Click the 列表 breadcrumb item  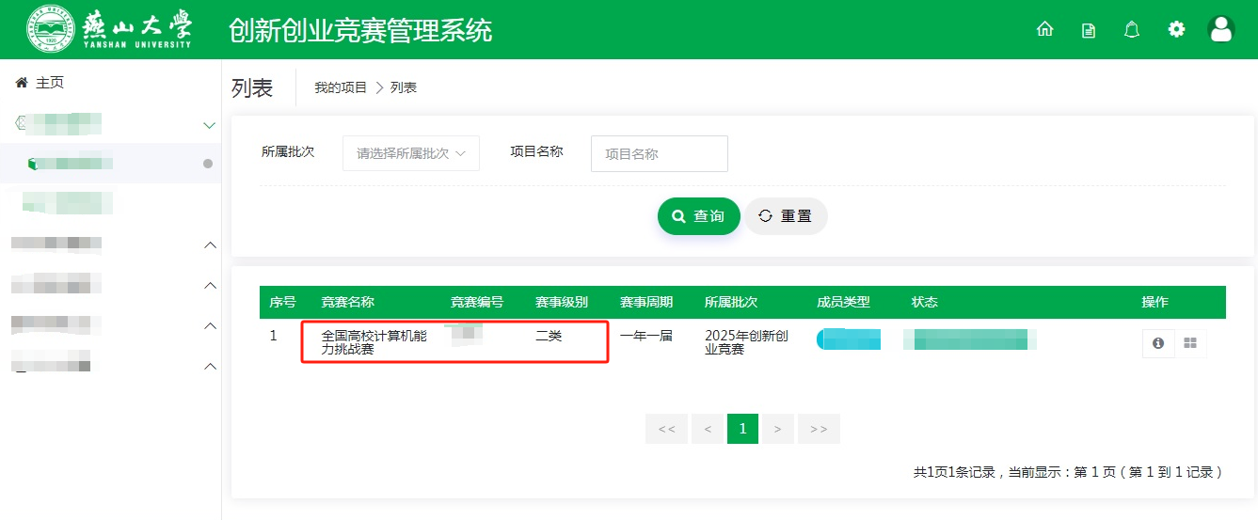click(404, 87)
